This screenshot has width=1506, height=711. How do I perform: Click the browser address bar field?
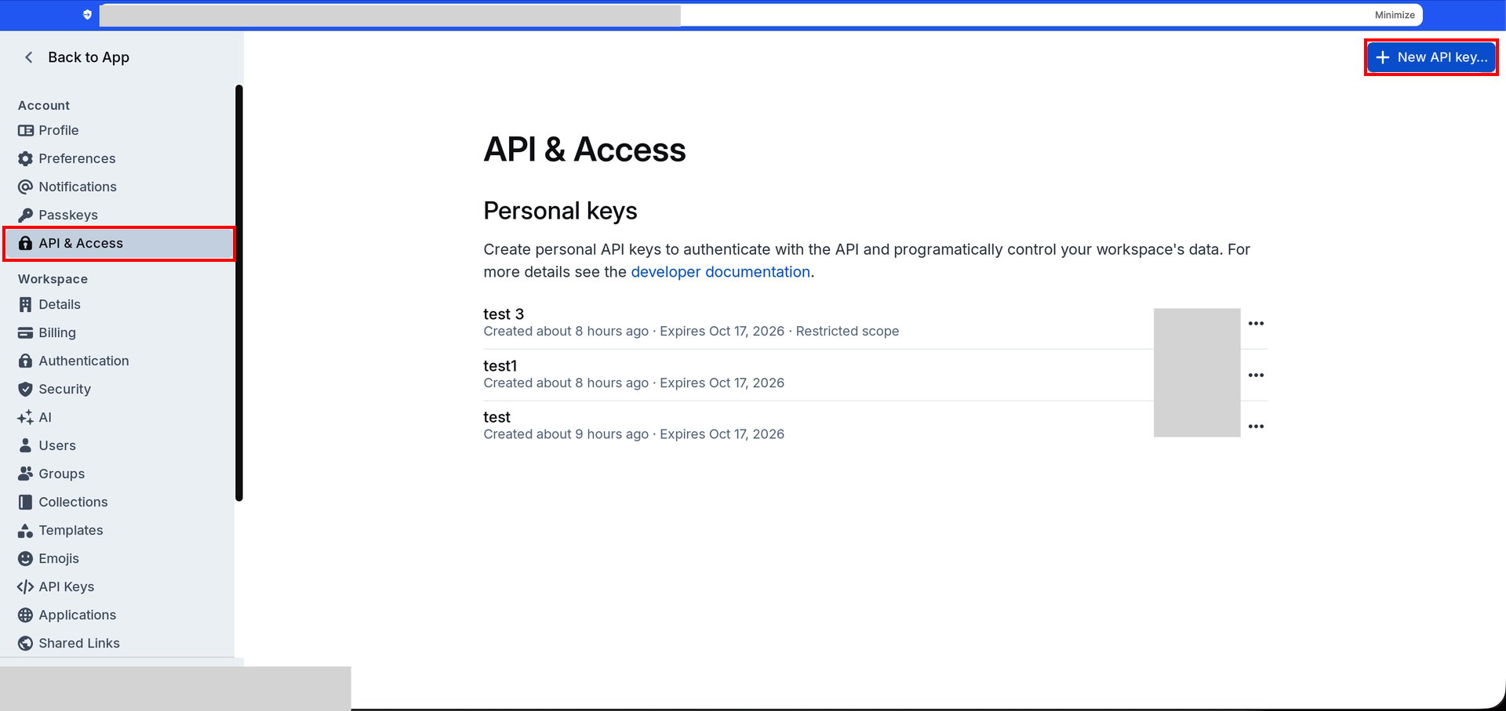(761, 15)
